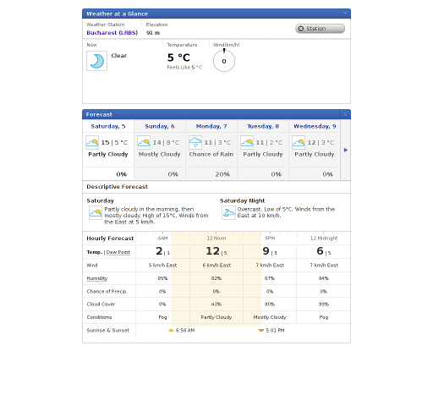This screenshot has width=433, height=395.
Task: Click the 6 km/h East wind cell
Action: [x=216, y=266]
